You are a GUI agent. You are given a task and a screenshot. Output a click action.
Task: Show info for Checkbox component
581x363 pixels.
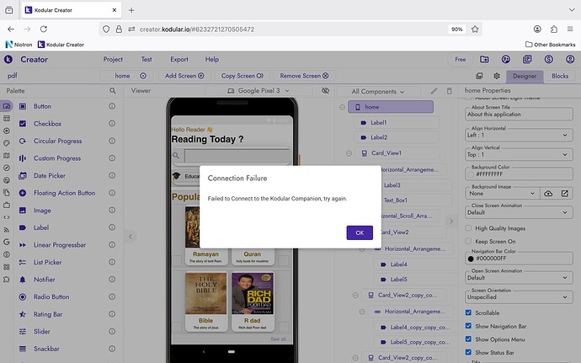pyautogui.click(x=112, y=124)
